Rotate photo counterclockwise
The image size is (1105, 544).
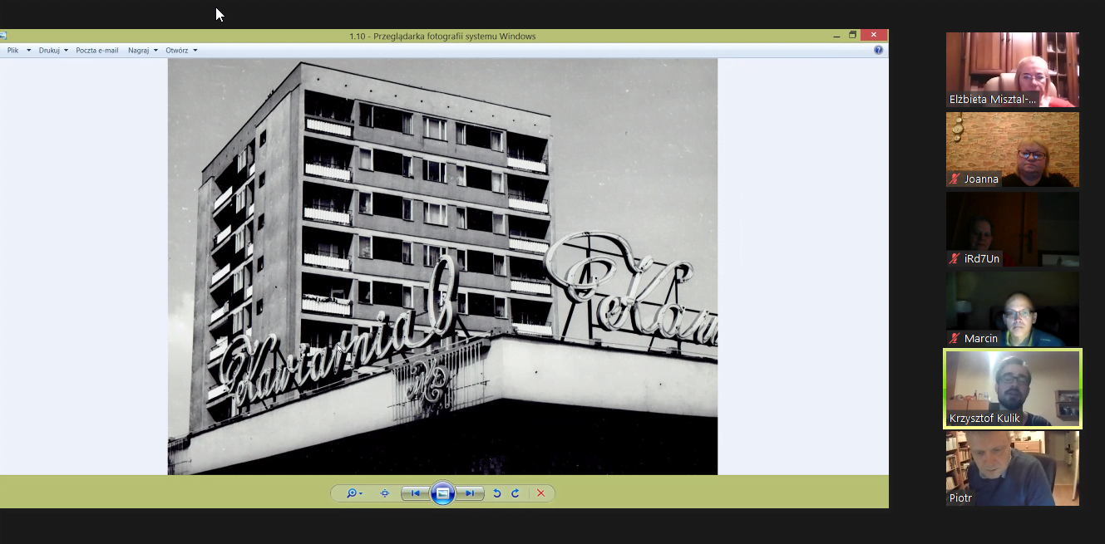pos(496,493)
